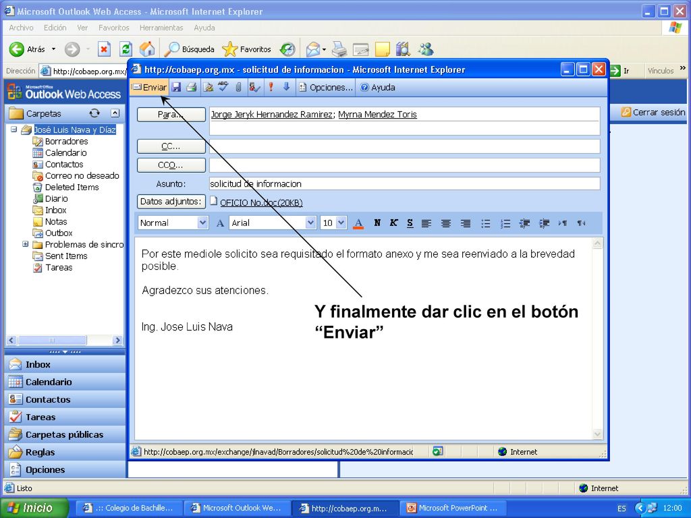691x518 pixels.
Task: Open Búsqueda search in browser toolbar
Action: pyautogui.click(x=189, y=49)
